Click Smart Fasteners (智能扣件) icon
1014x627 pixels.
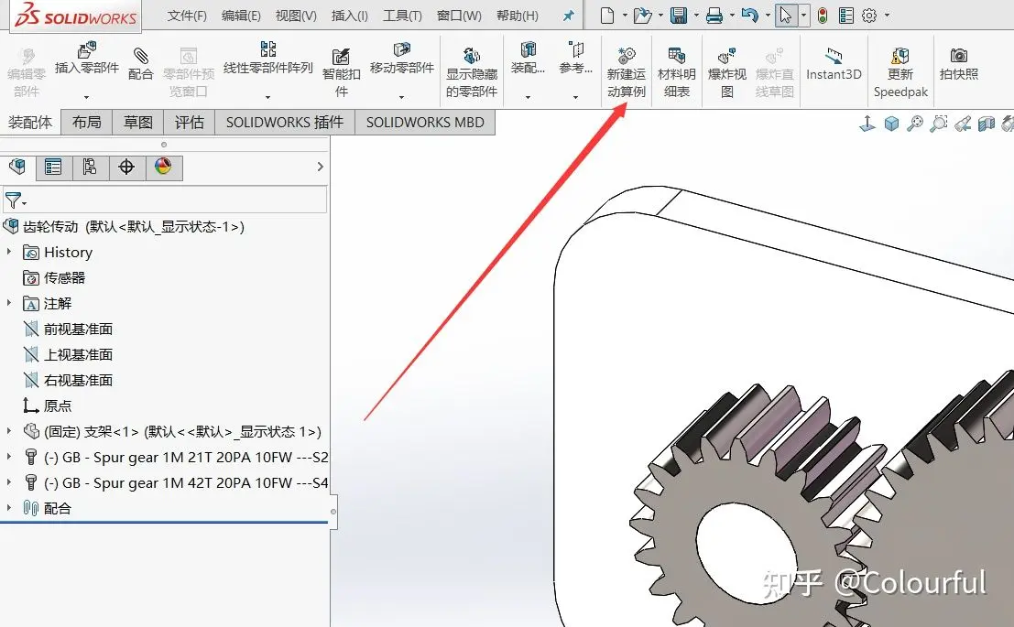pos(341,57)
